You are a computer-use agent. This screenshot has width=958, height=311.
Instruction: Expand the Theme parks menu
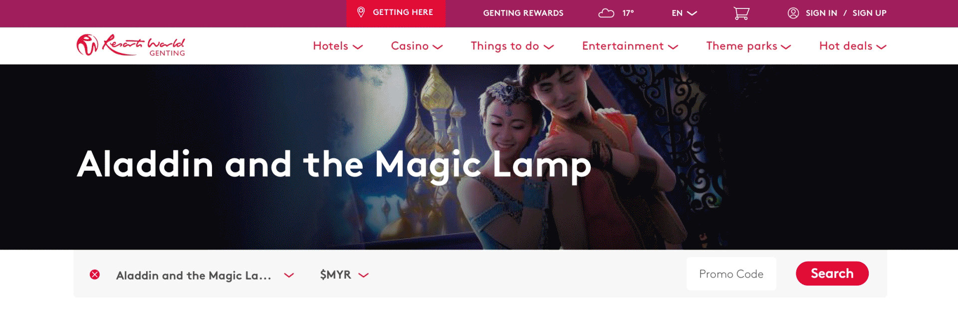click(748, 46)
